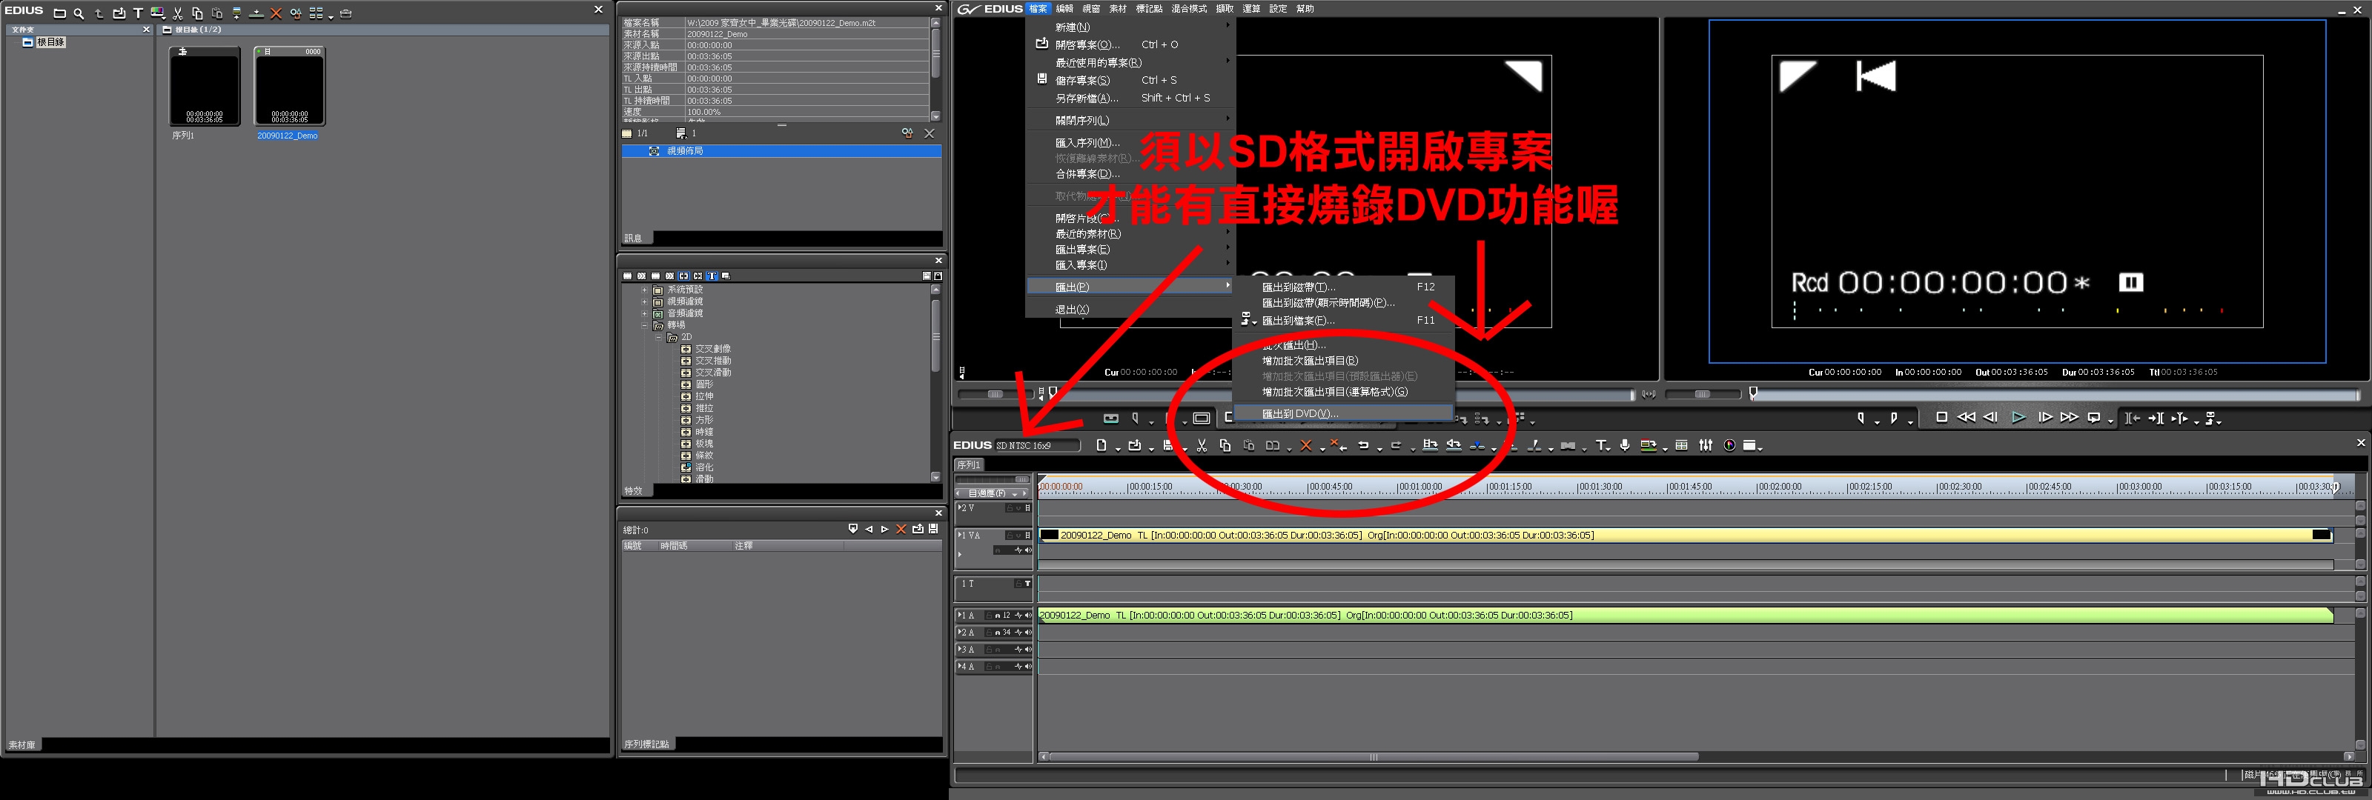Click the recorder next frame button
2372x800 pixels.
[x=2045, y=418]
